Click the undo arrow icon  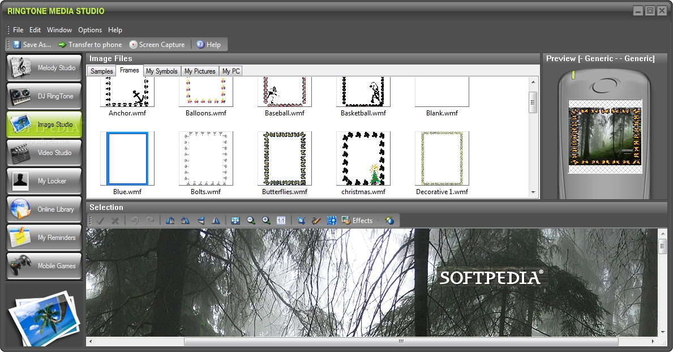click(135, 221)
